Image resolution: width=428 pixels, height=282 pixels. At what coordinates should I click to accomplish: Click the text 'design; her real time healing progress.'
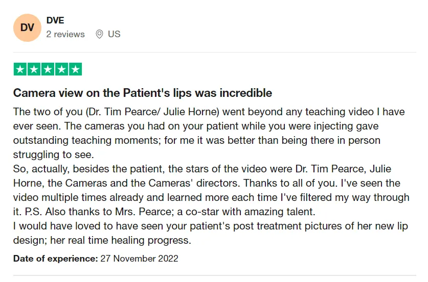point(102,240)
